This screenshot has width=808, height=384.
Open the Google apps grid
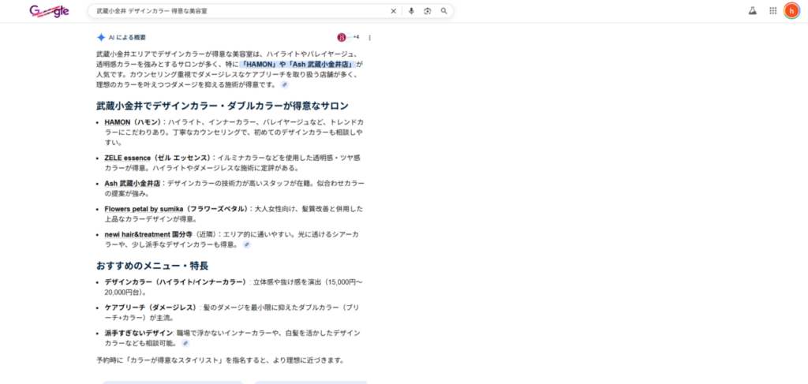click(773, 11)
